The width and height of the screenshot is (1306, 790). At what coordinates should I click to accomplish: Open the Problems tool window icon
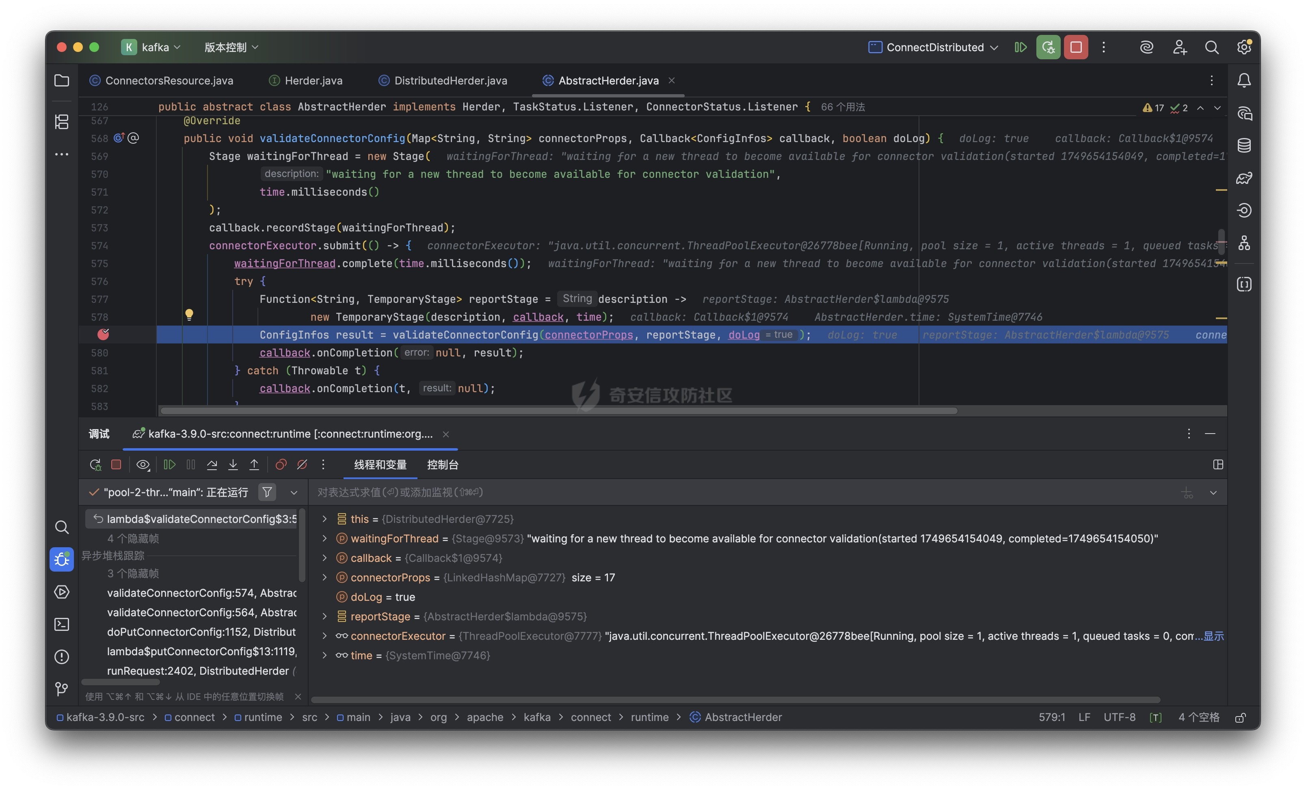click(61, 656)
